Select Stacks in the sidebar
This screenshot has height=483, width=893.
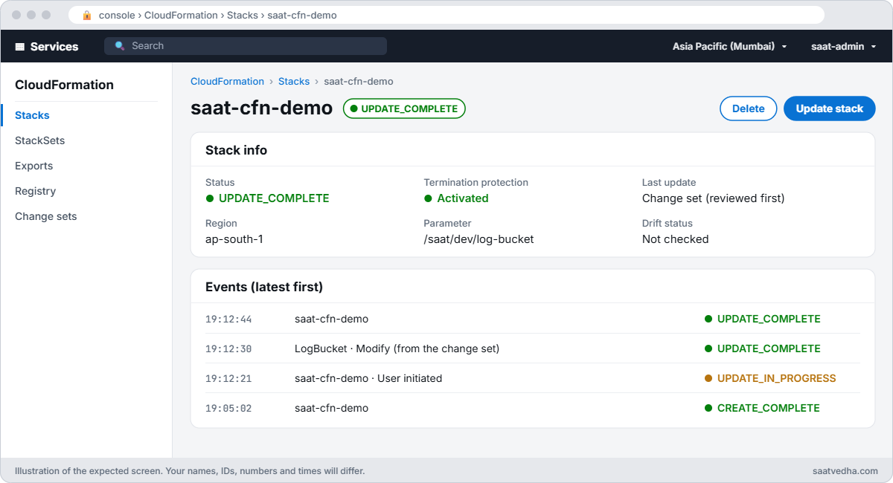[x=32, y=115]
